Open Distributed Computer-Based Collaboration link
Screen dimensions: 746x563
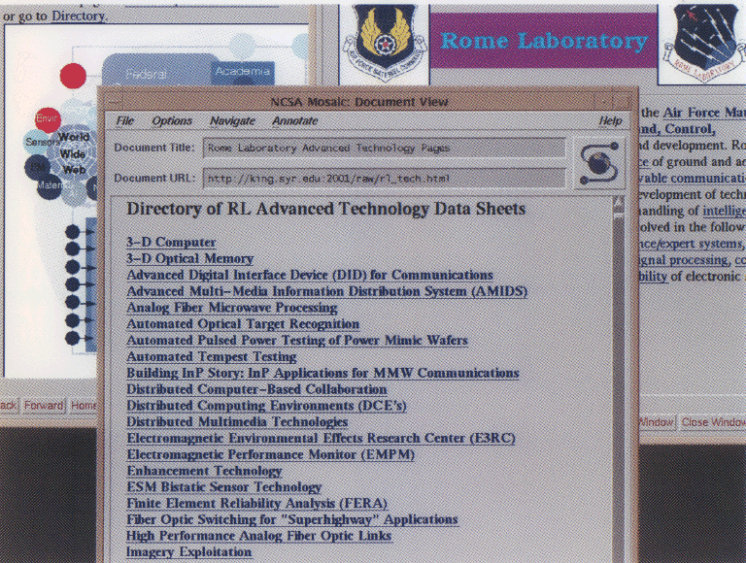coord(256,389)
